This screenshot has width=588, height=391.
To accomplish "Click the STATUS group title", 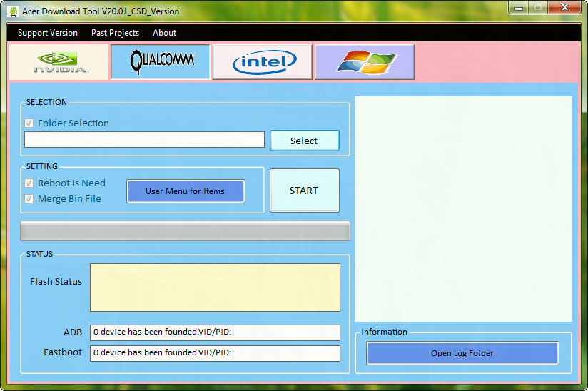I will point(39,254).
